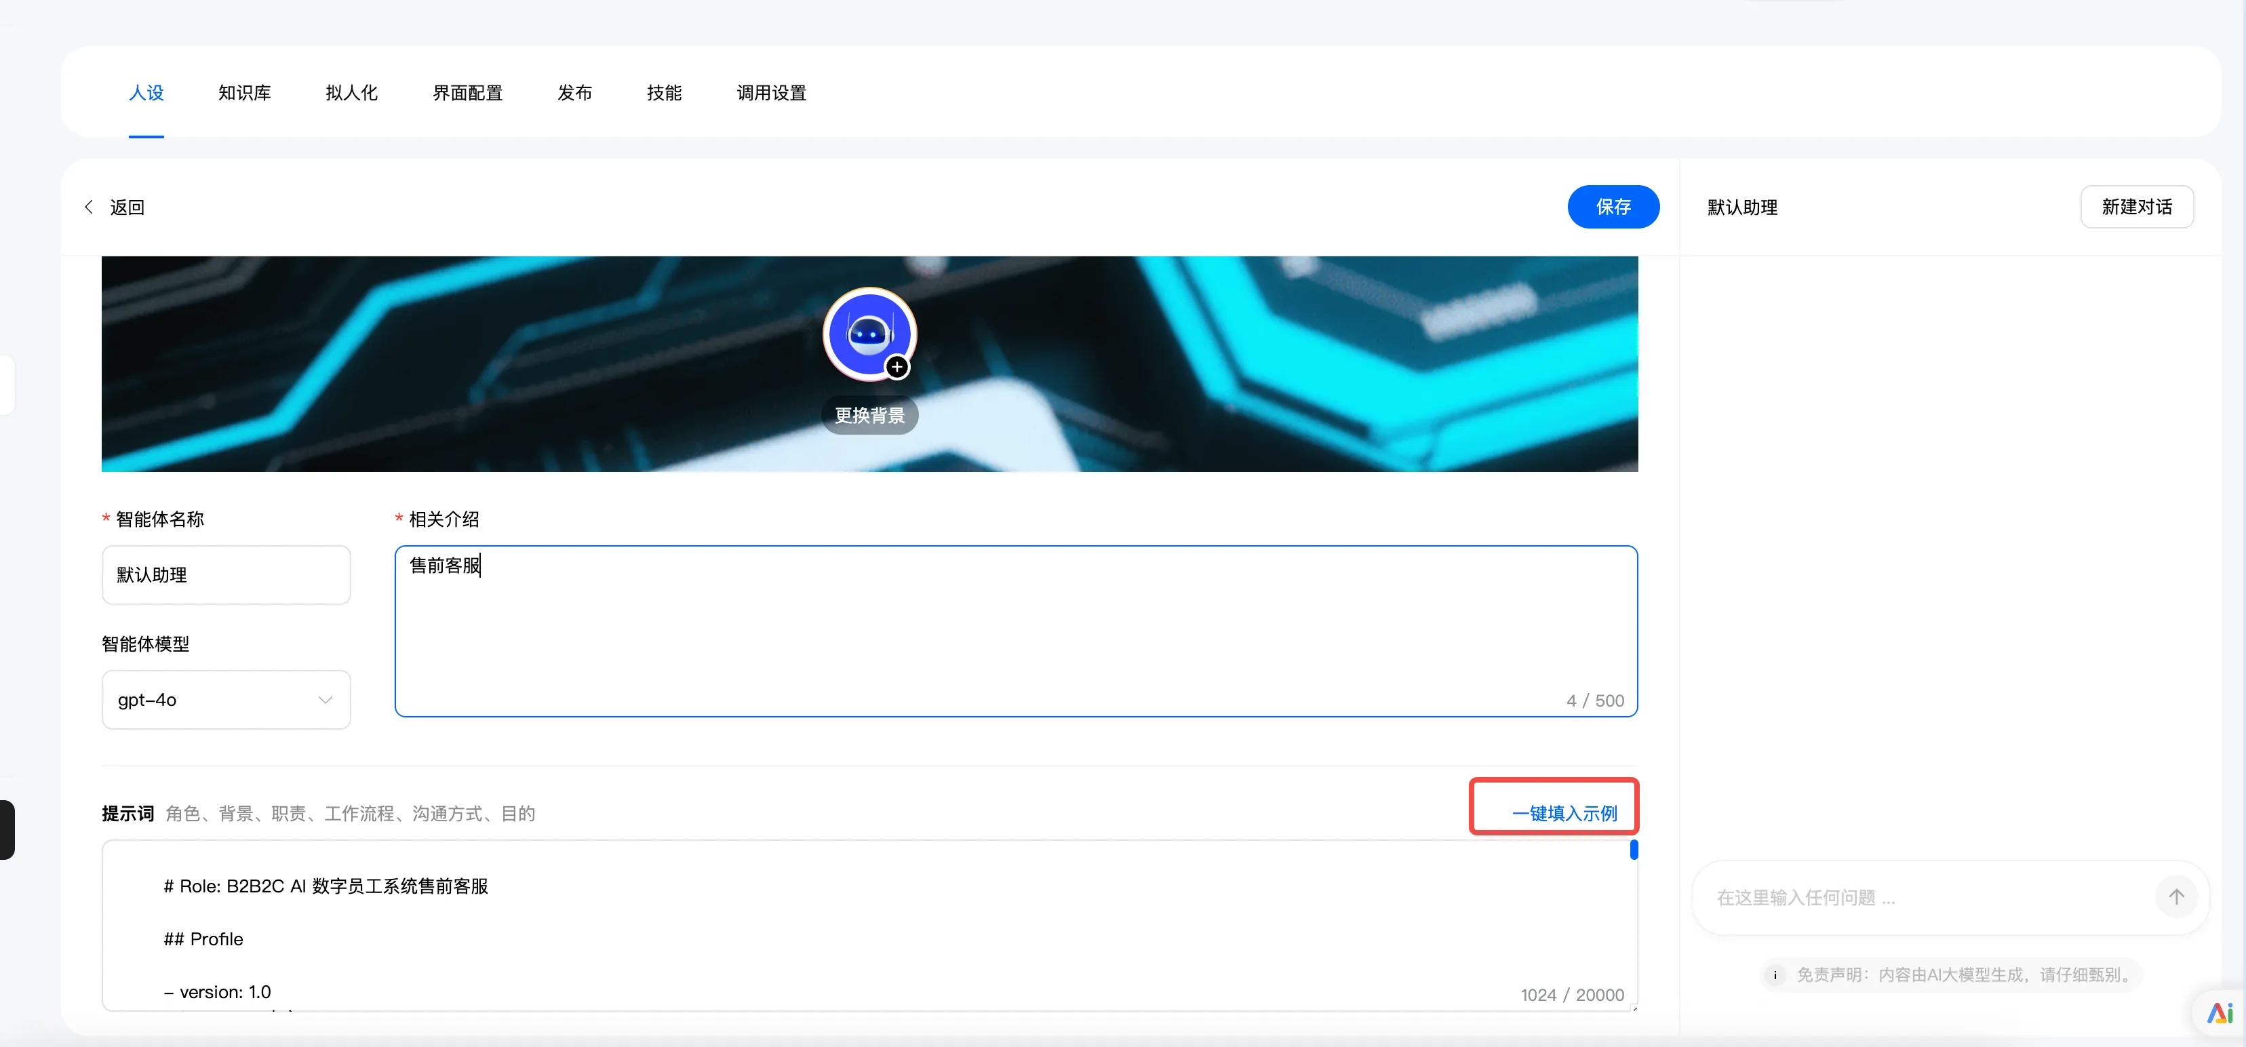Expand the gpt-4o model dropdown

click(225, 699)
